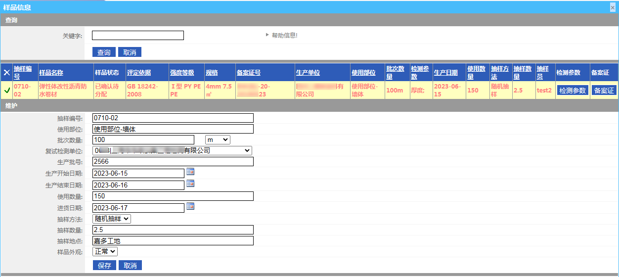Viewport: 619px width, 277px height.
Task: Click the 关键字 search input field
Action: point(138,36)
